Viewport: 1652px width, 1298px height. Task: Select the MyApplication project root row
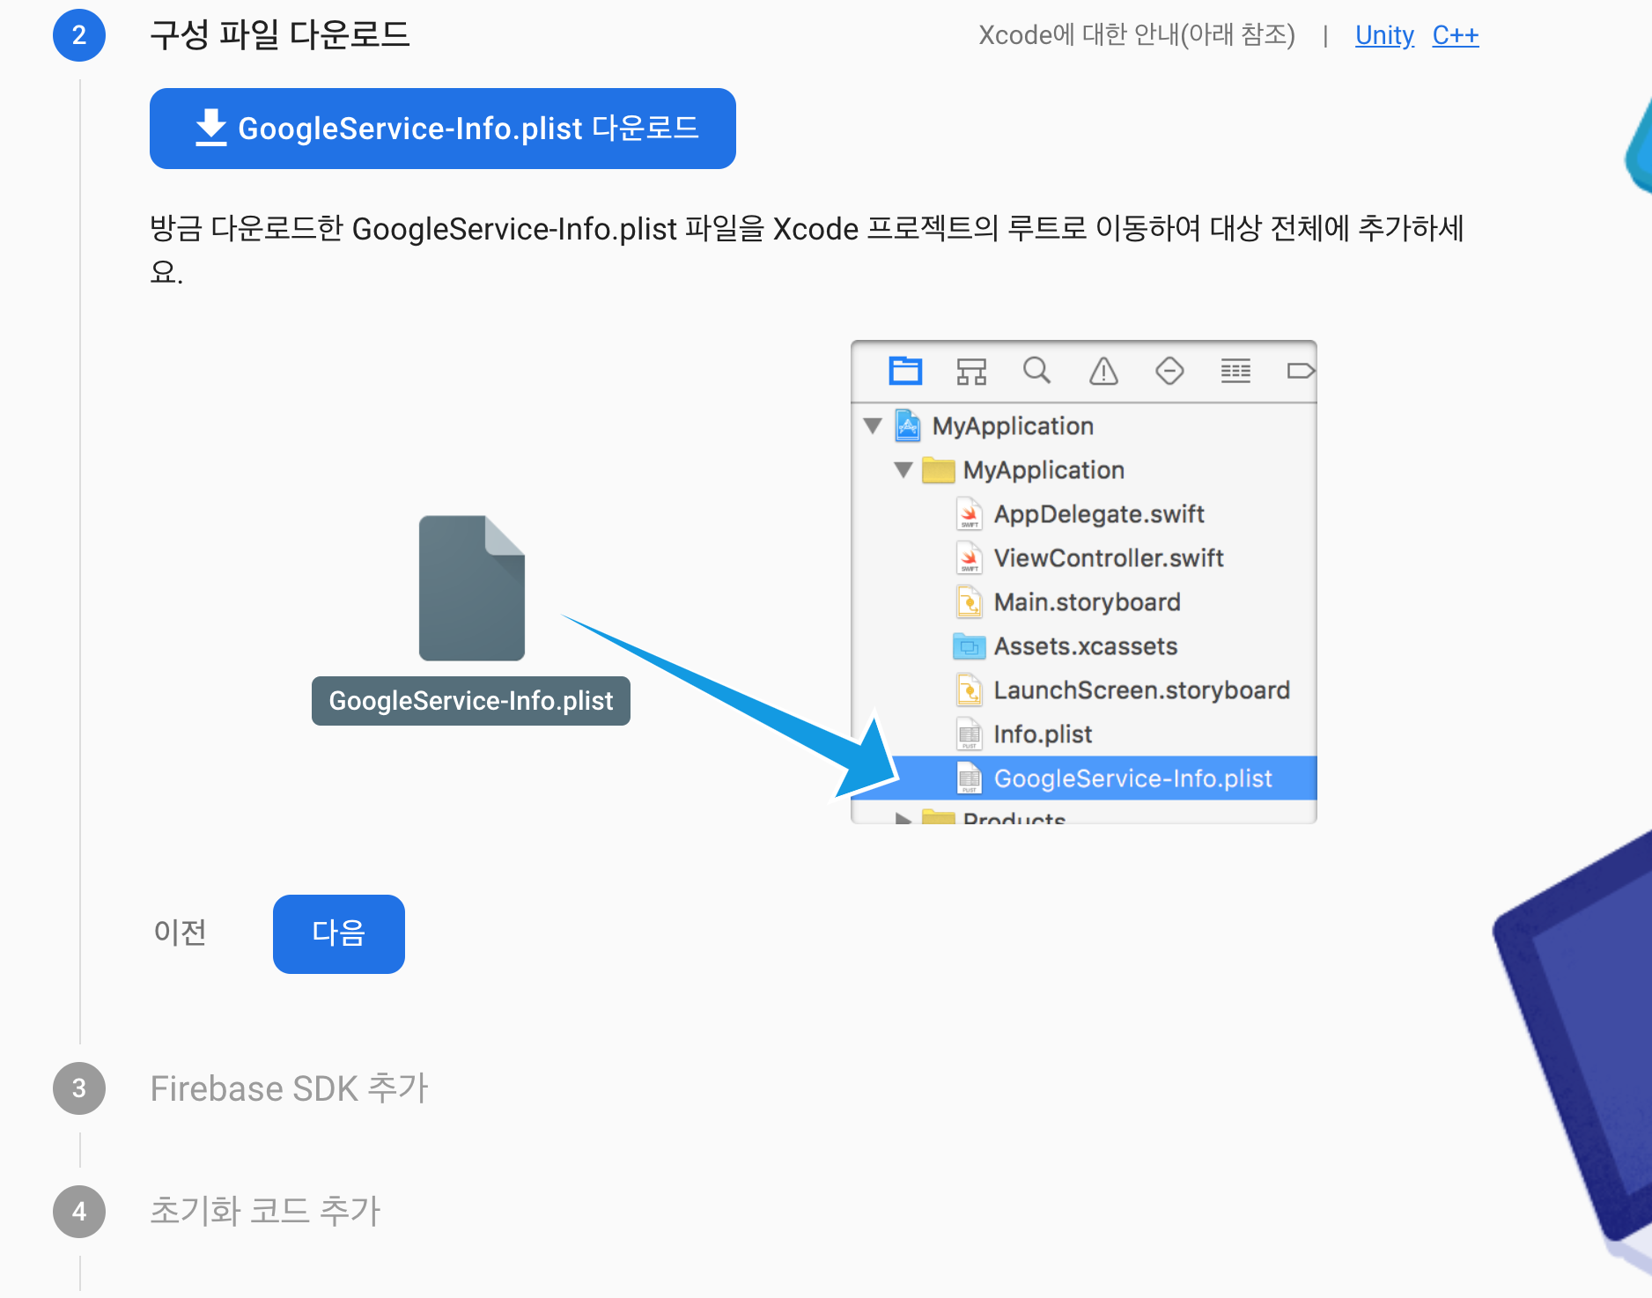click(x=1084, y=426)
